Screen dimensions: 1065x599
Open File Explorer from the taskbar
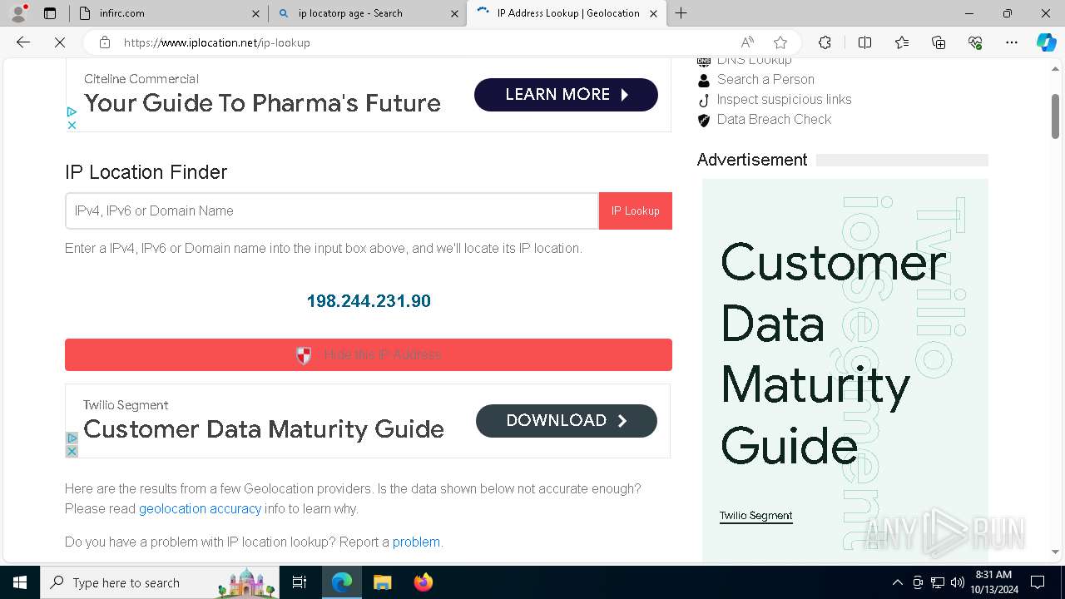(x=382, y=582)
